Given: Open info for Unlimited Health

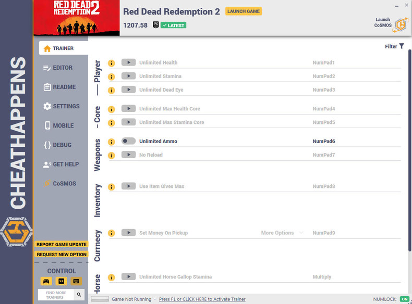Looking at the screenshot, I should point(112,63).
